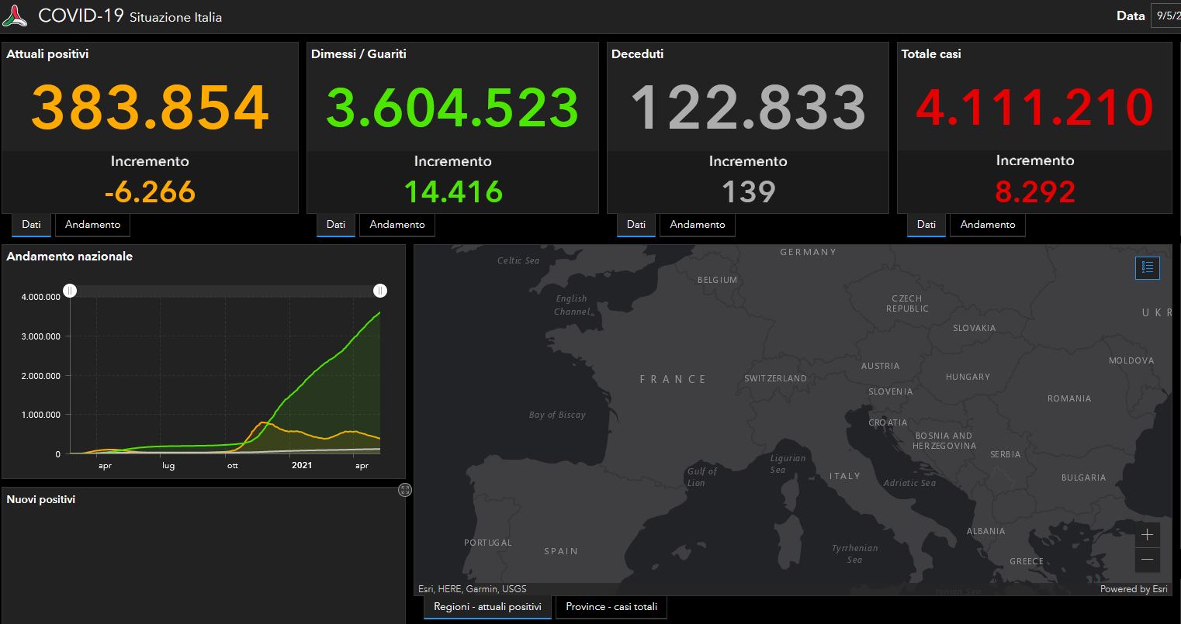The image size is (1181, 624).
Task: Select Dati tab under Attuali positivi
Action: coord(31,225)
